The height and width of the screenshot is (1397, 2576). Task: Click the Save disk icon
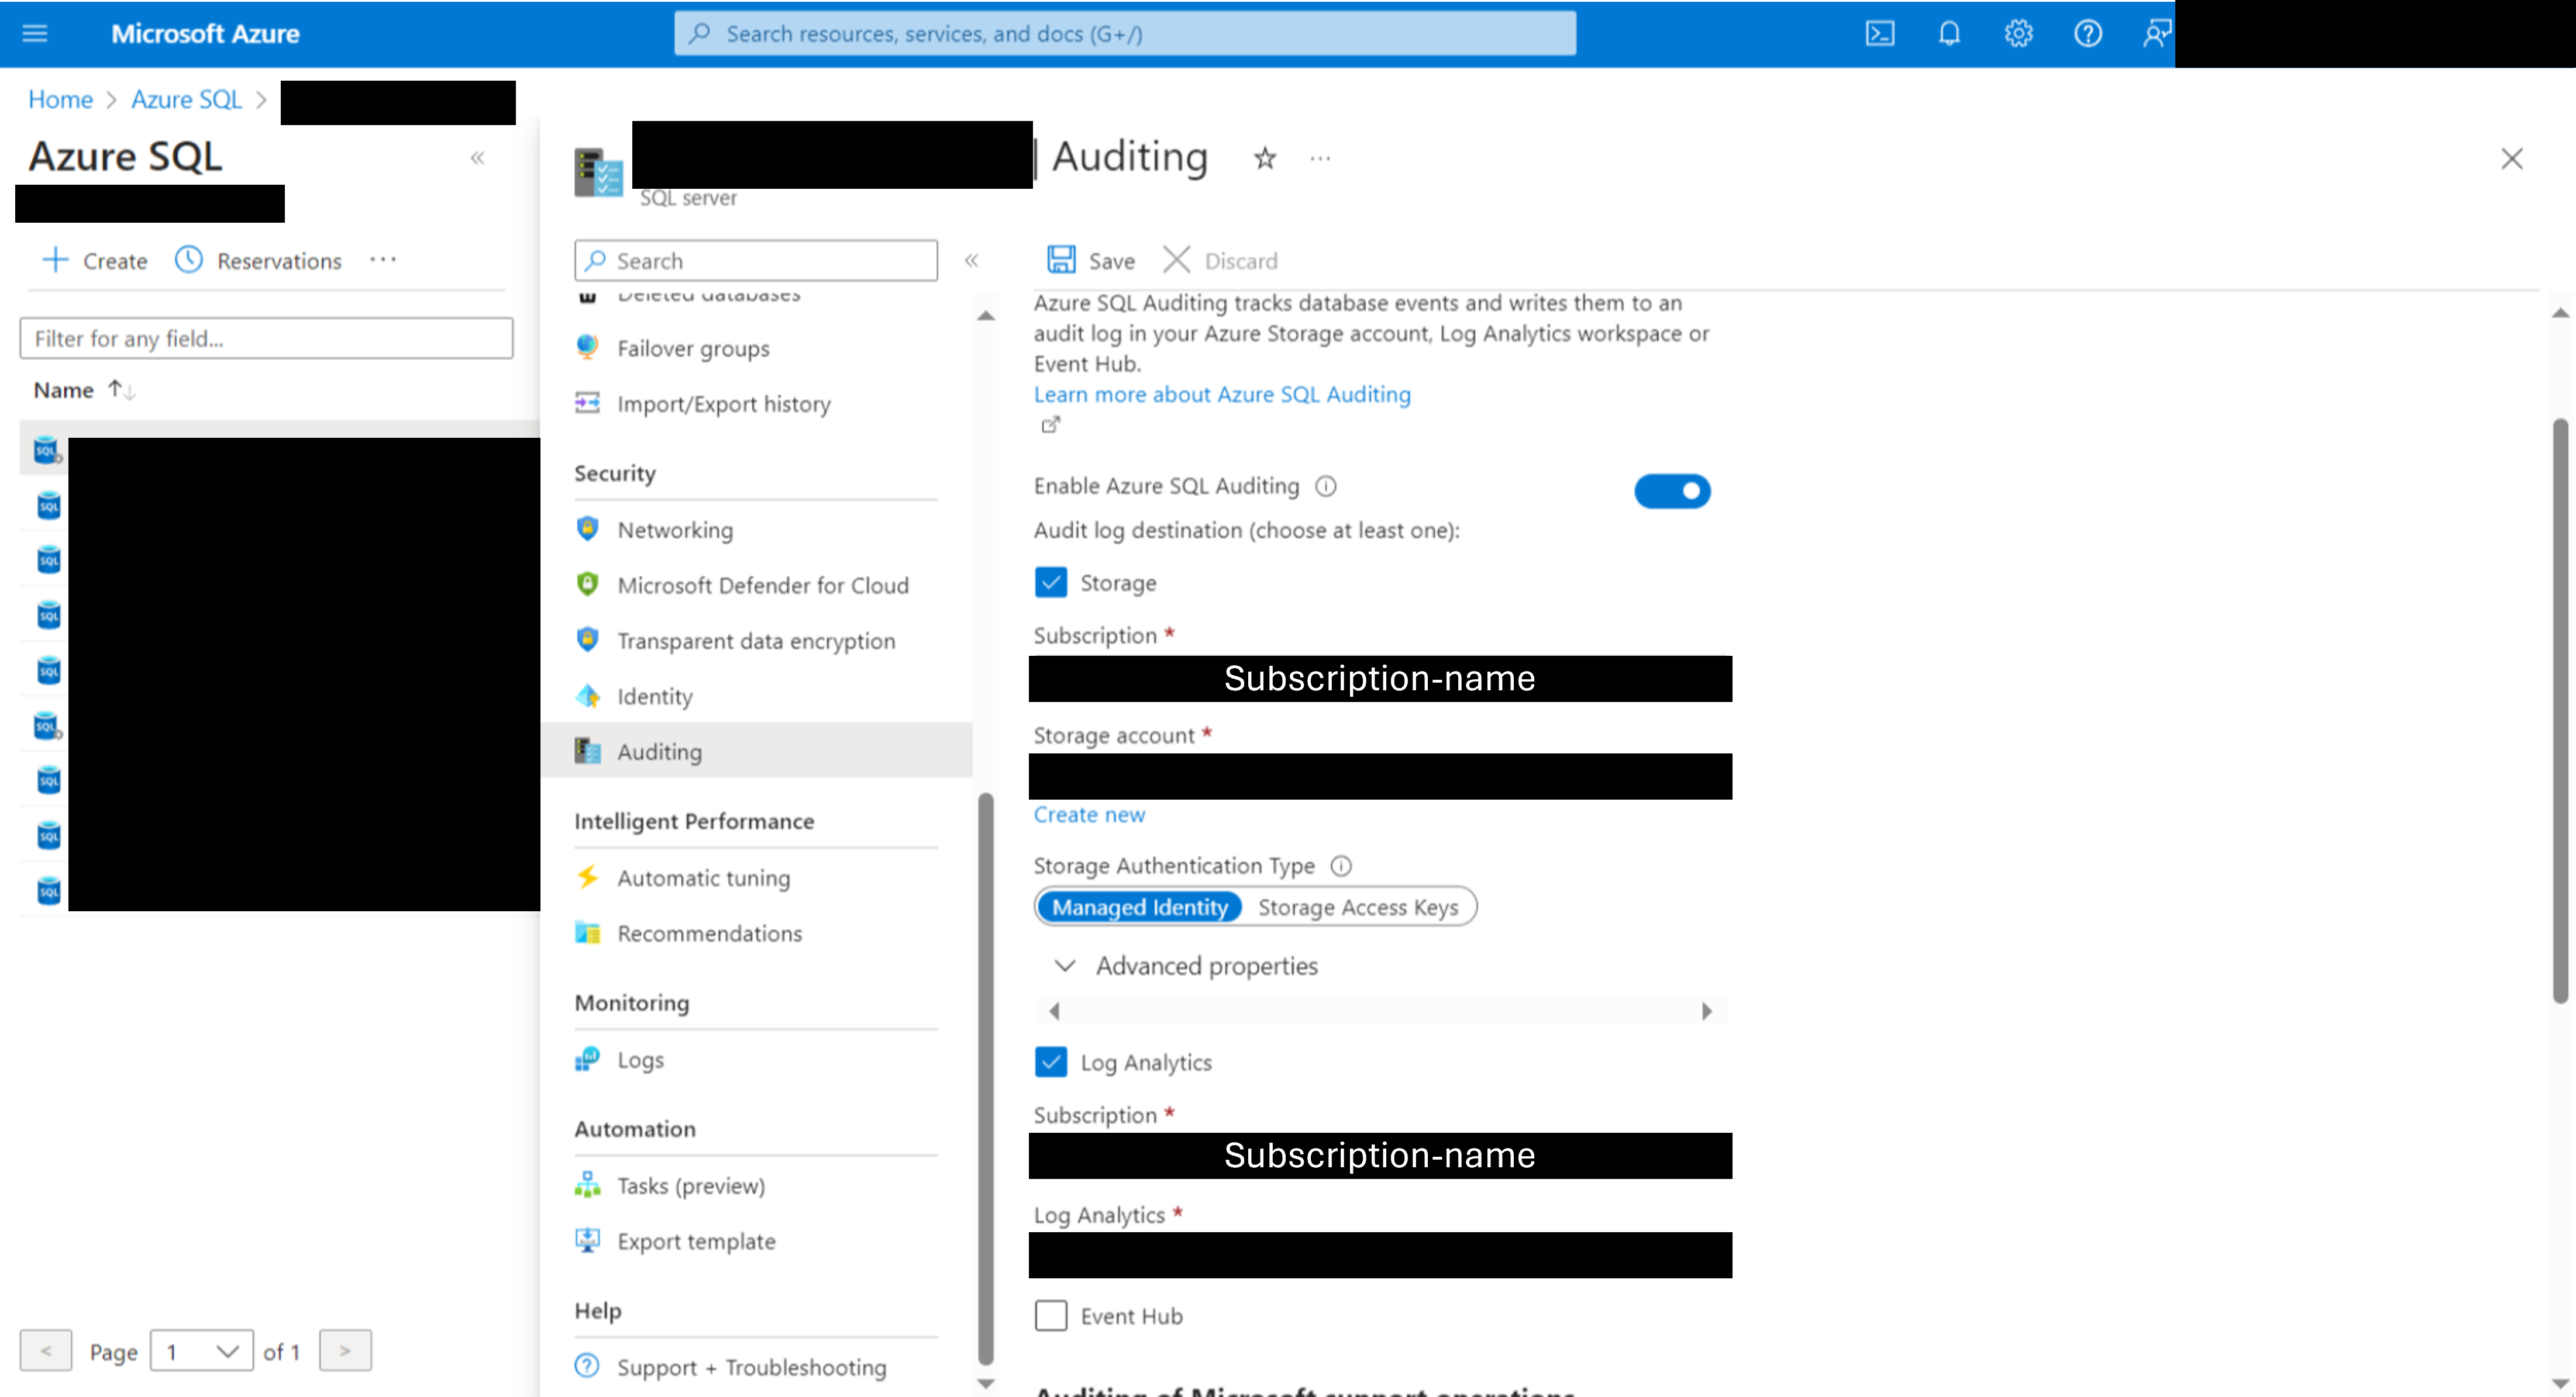(1061, 260)
